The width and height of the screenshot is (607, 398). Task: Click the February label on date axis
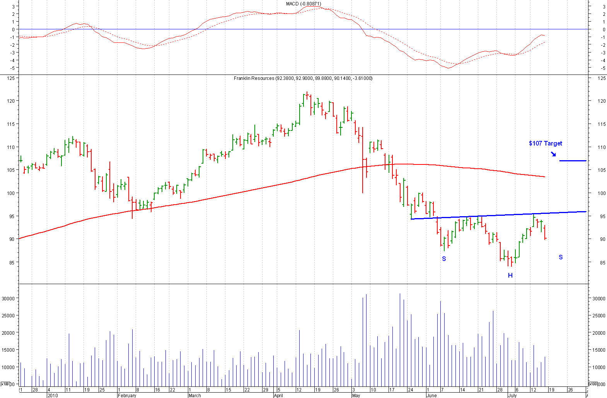coord(127,395)
